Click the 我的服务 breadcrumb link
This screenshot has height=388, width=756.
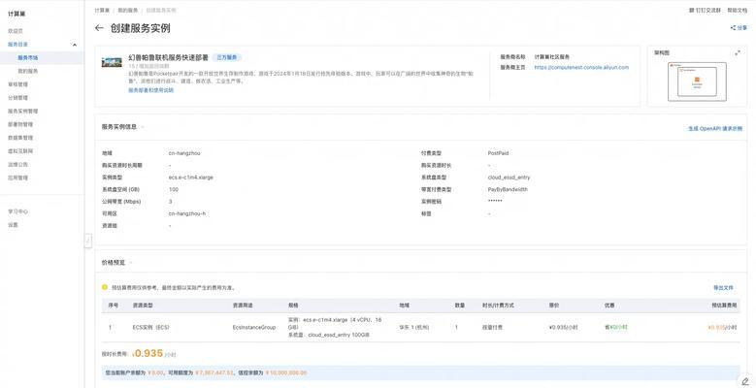click(x=128, y=10)
